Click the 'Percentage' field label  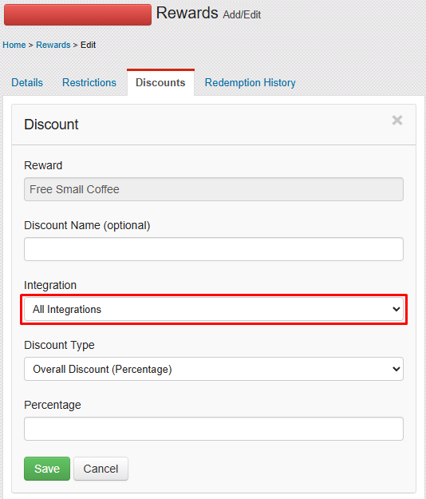pyautogui.click(x=53, y=405)
